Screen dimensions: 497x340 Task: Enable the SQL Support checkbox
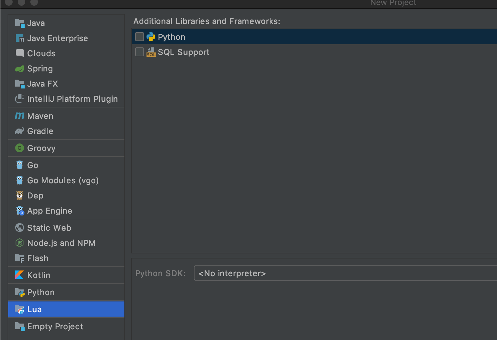(x=140, y=52)
